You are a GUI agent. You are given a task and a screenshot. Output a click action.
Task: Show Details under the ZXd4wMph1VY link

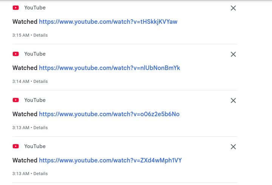[40, 174]
